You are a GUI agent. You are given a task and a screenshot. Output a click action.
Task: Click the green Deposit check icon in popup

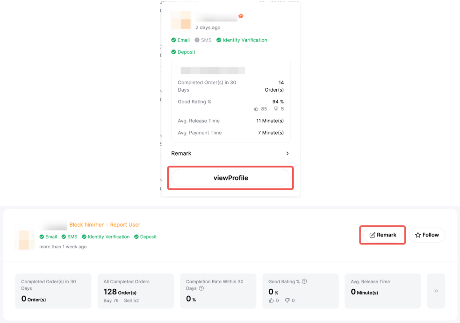[x=174, y=52]
